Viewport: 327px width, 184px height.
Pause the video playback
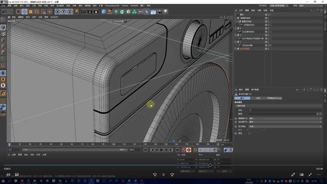[163, 174]
